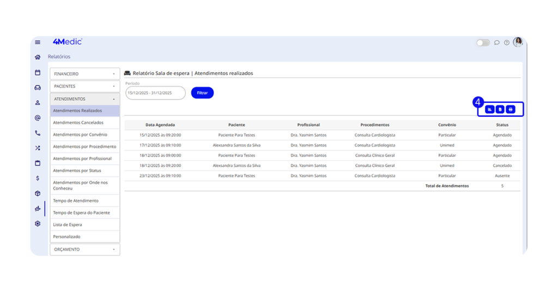Open the dollar sign financial icon

pos(38,178)
